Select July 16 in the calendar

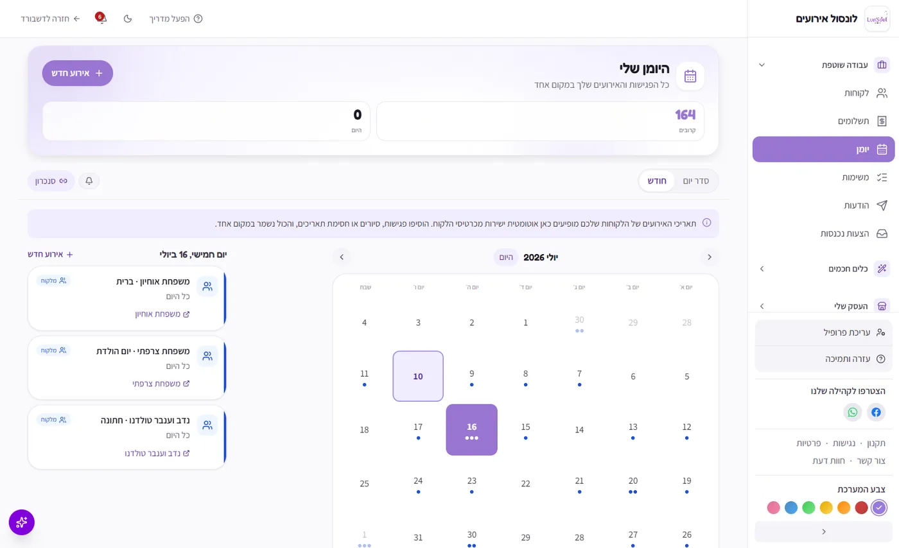(x=472, y=430)
